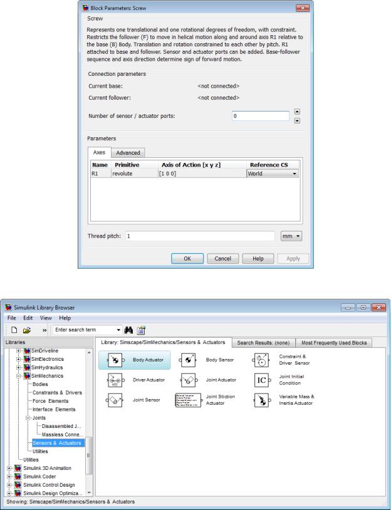Click the SimHydraulics library icon
Screen dimensions: 391x510
(28, 368)
